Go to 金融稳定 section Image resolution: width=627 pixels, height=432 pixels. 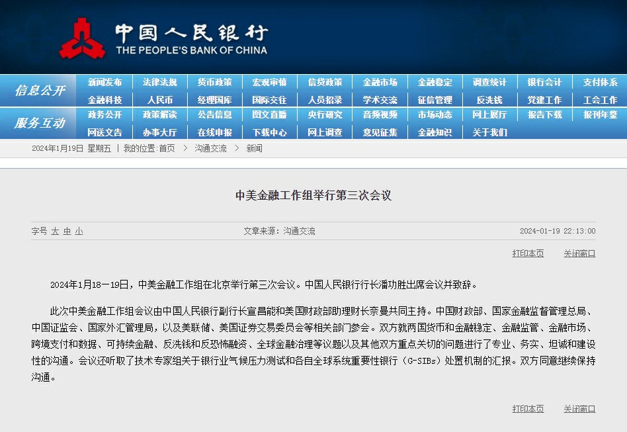point(435,83)
